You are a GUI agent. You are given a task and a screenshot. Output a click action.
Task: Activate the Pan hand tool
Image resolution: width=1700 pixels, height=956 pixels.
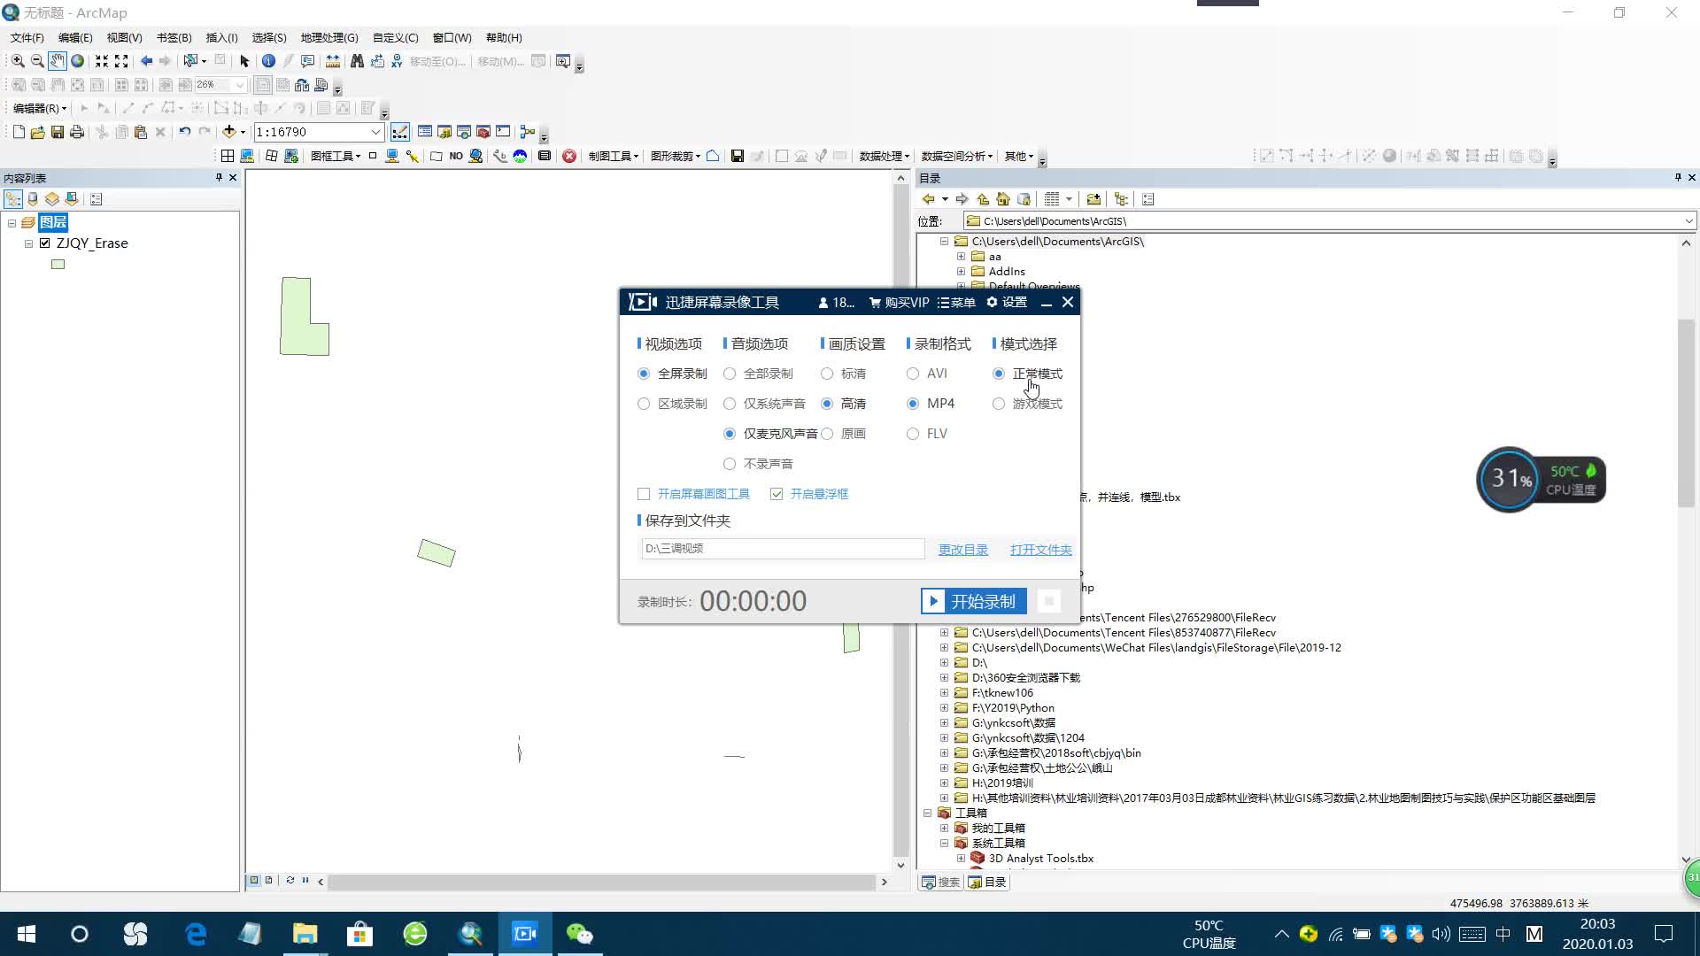coord(57,61)
